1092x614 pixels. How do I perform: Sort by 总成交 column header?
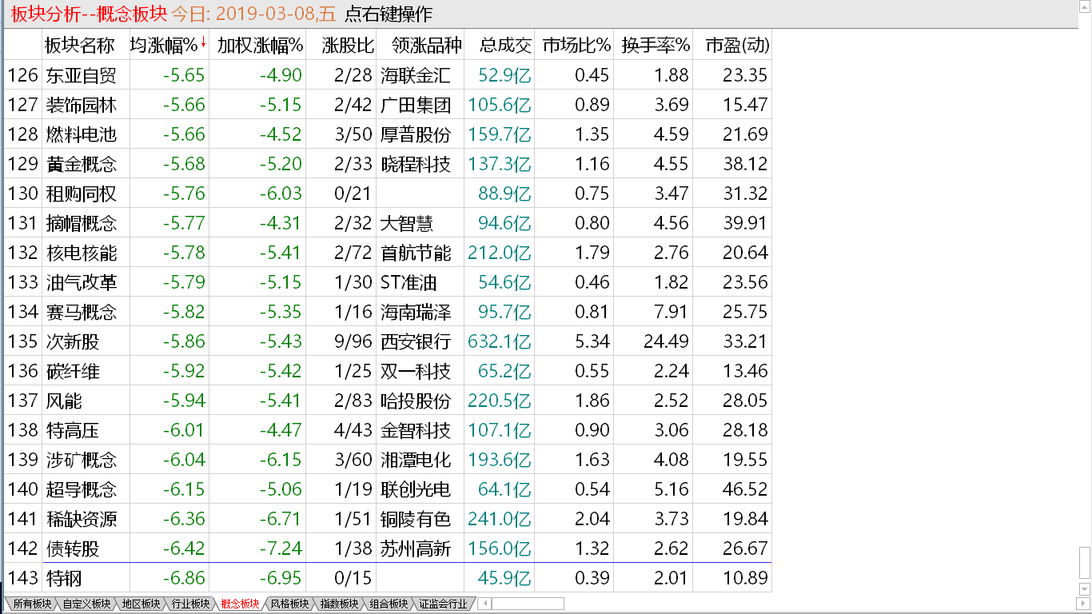click(505, 46)
